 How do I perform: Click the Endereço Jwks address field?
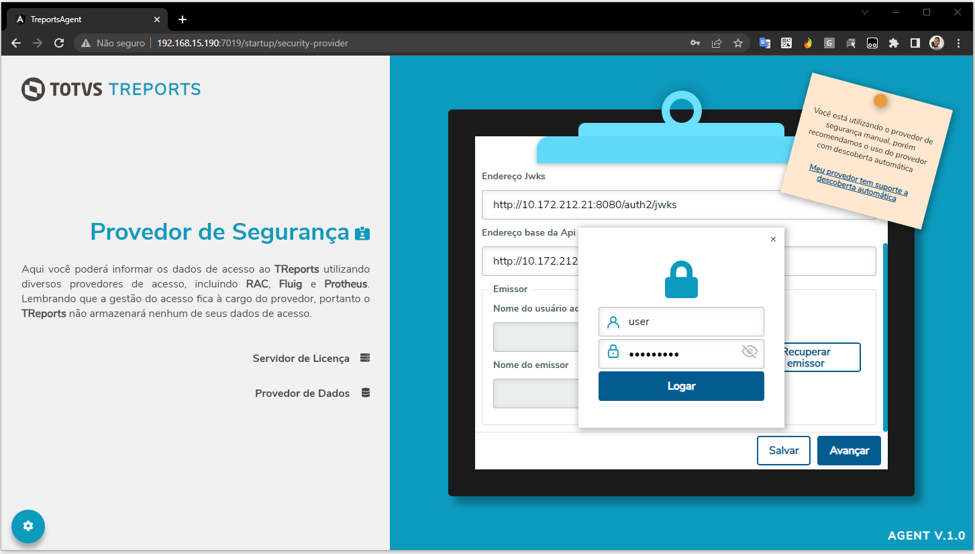pyautogui.click(x=678, y=205)
